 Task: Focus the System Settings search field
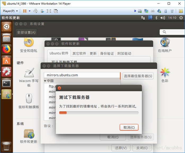click(x=172, y=32)
